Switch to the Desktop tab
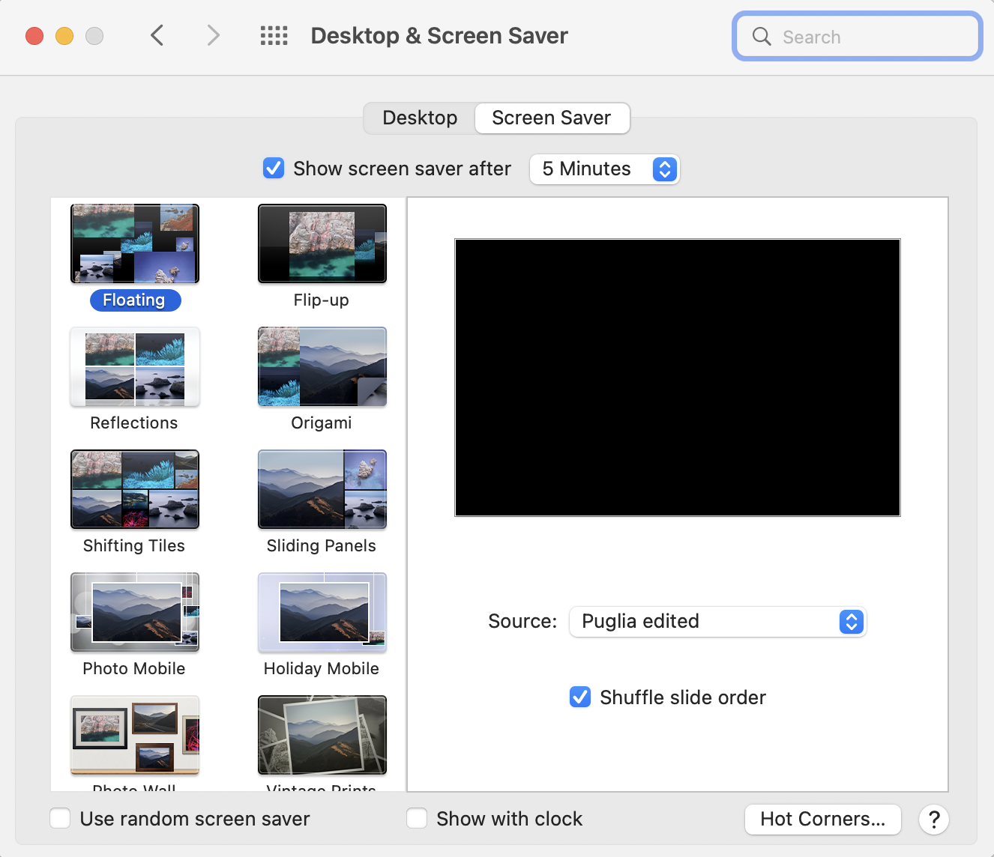The image size is (994, 857). click(x=420, y=118)
